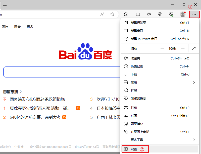Open Browser essentials heart icon
The height and width of the screenshot is (154, 201).
(171, 14)
